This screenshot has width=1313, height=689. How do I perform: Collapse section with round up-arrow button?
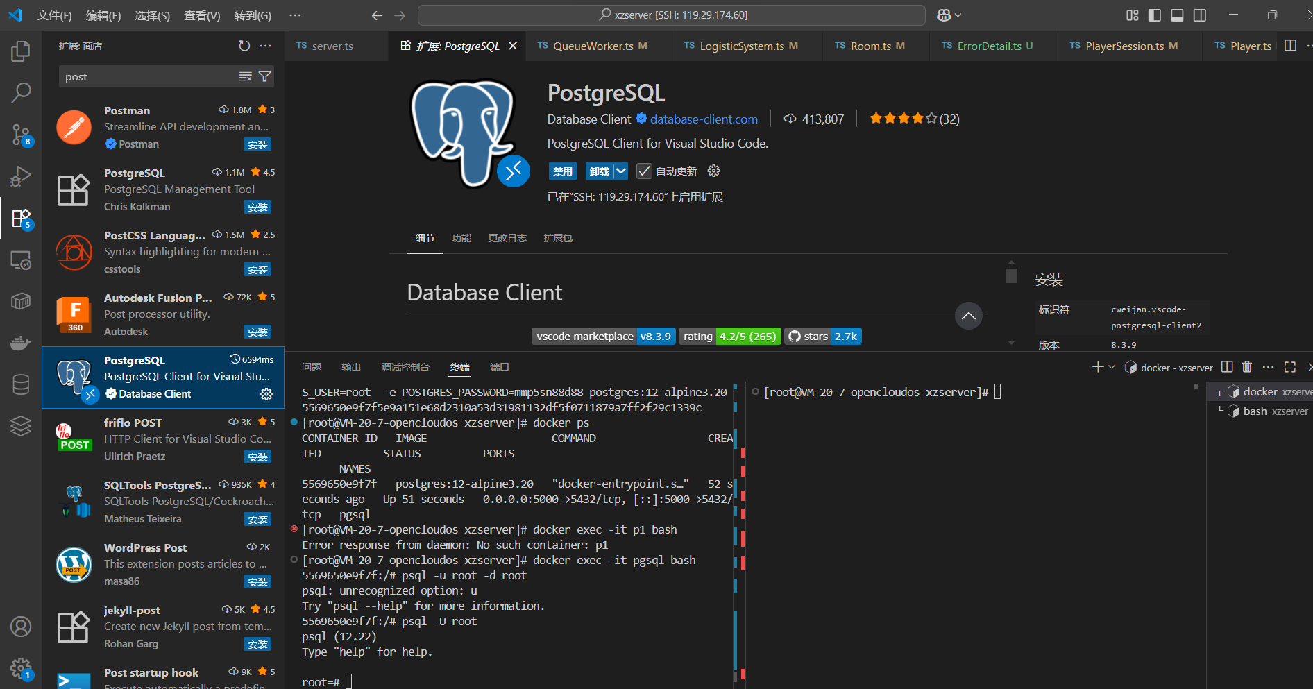(x=969, y=316)
